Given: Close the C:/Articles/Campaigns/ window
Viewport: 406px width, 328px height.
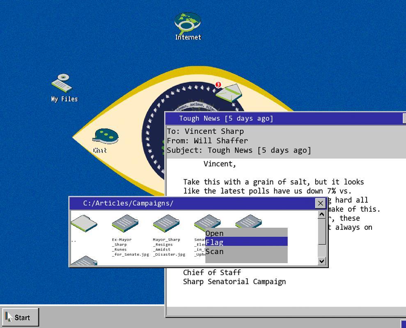Looking at the screenshot, I should point(320,203).
